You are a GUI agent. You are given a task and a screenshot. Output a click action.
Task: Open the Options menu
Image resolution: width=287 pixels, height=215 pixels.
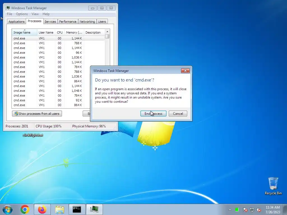(x=22, y=14)
